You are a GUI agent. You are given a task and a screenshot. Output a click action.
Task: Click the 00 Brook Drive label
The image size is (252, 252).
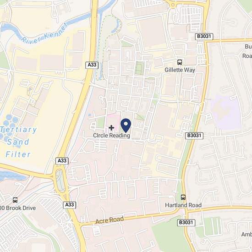click(x=18, y=208)
